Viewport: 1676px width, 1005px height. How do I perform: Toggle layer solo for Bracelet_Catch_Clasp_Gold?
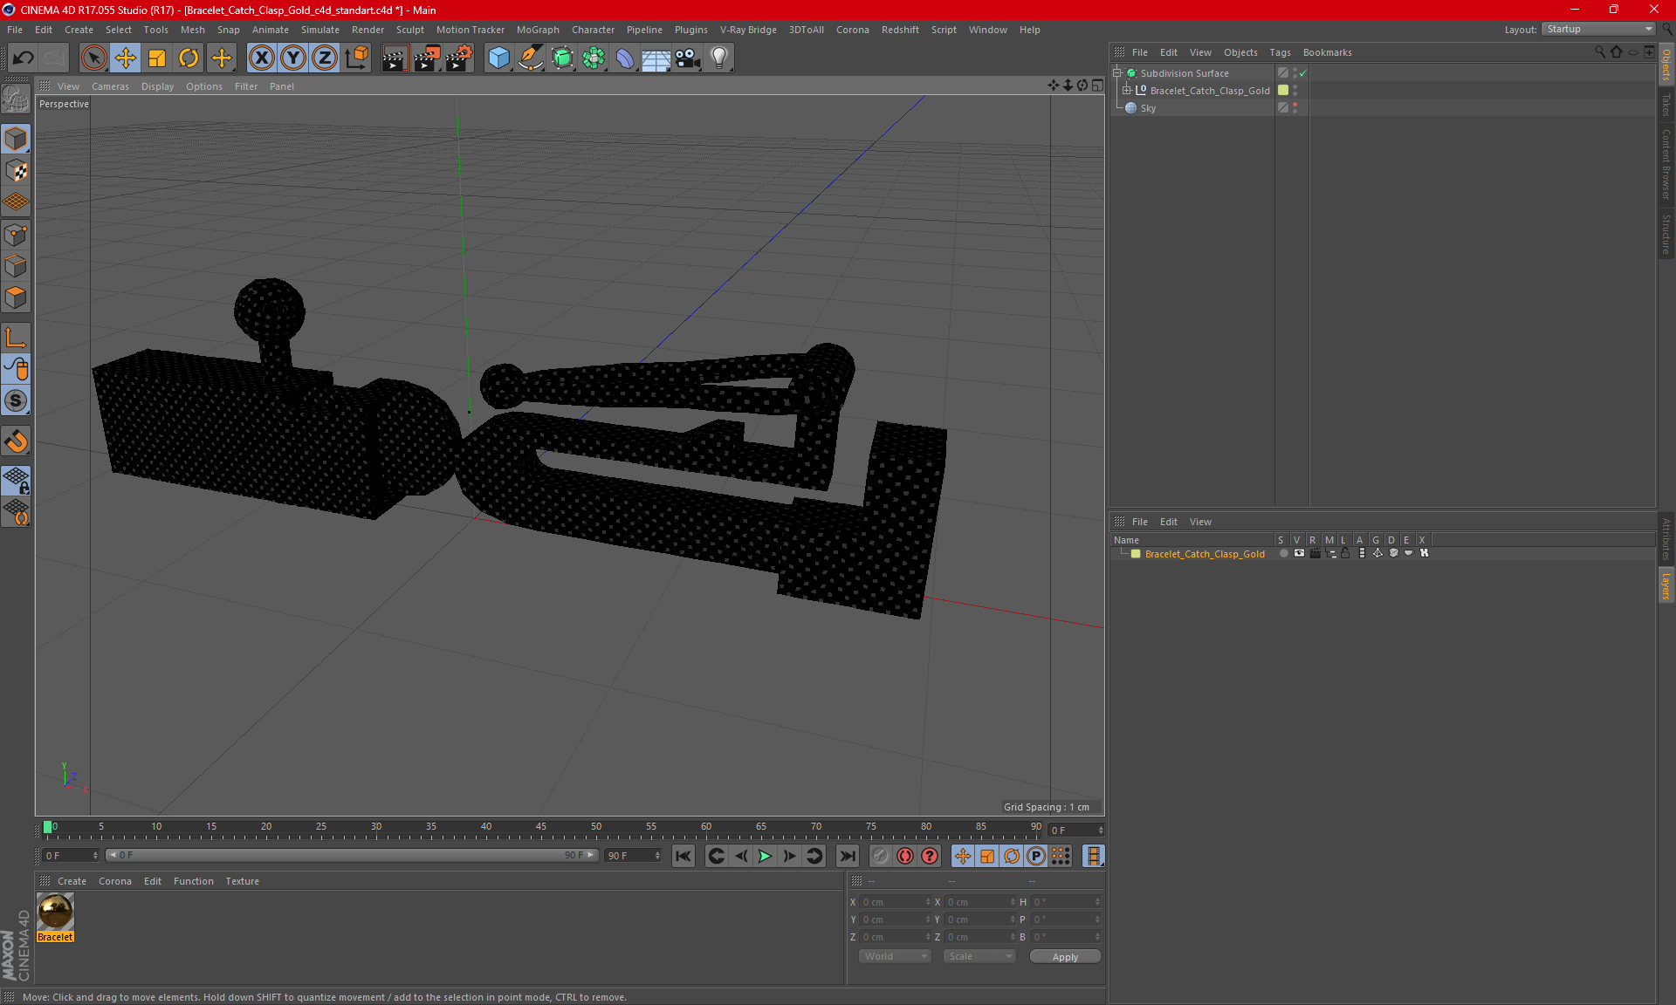(1283, 553)
